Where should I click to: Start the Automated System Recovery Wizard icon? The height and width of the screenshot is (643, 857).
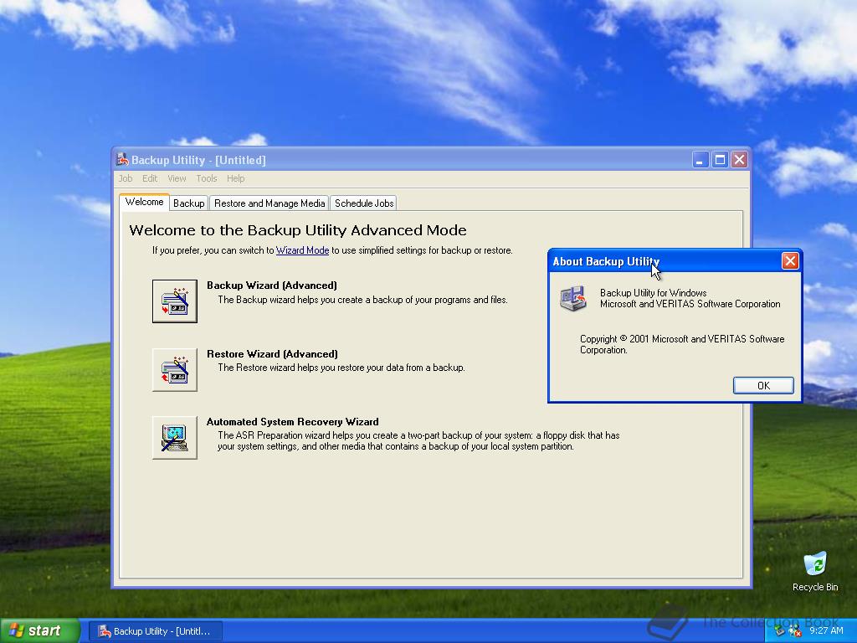[x=174, y=437]
